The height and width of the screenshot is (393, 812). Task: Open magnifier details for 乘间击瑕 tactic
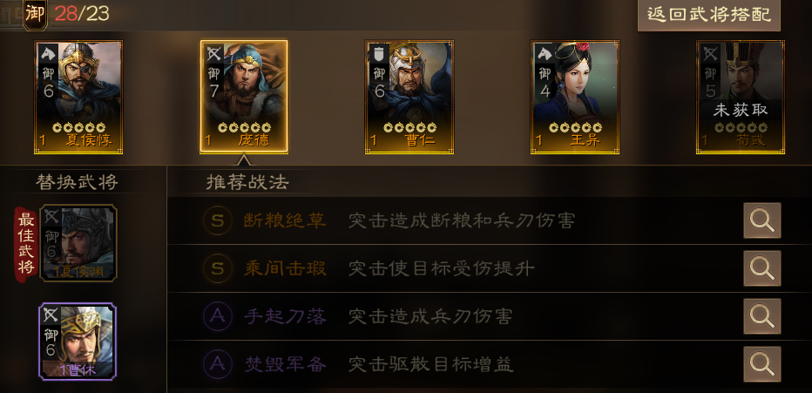[761, 268]
